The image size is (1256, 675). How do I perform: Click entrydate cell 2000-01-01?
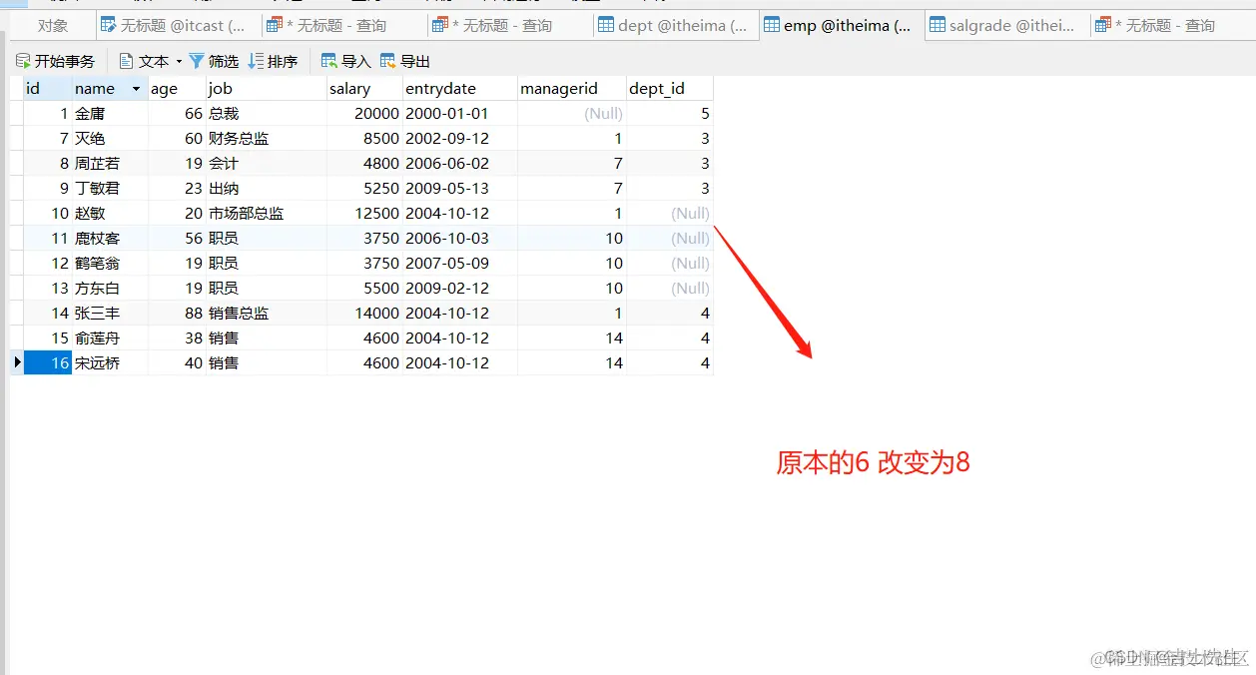460,114
